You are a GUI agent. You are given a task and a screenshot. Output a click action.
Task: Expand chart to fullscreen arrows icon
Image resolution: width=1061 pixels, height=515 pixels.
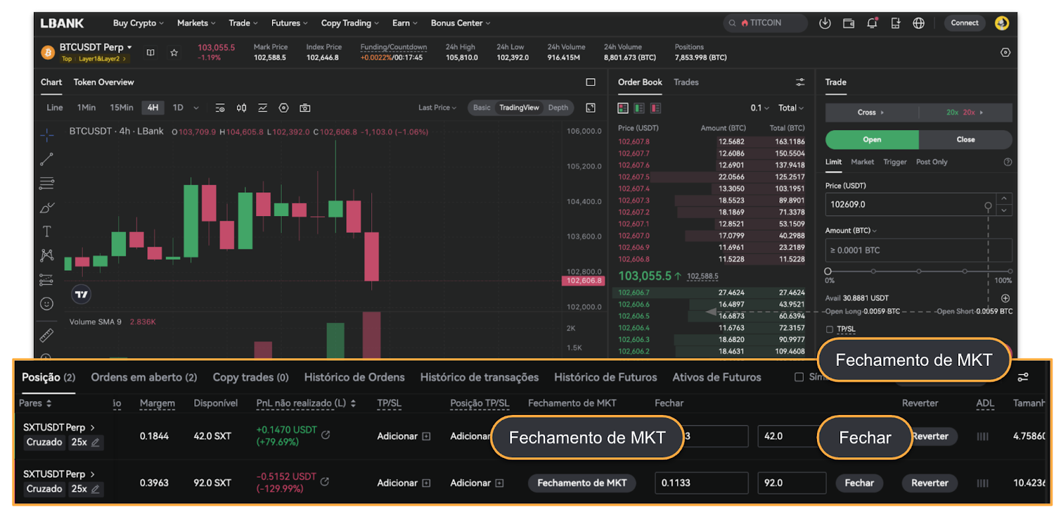(x=591, y=107)
